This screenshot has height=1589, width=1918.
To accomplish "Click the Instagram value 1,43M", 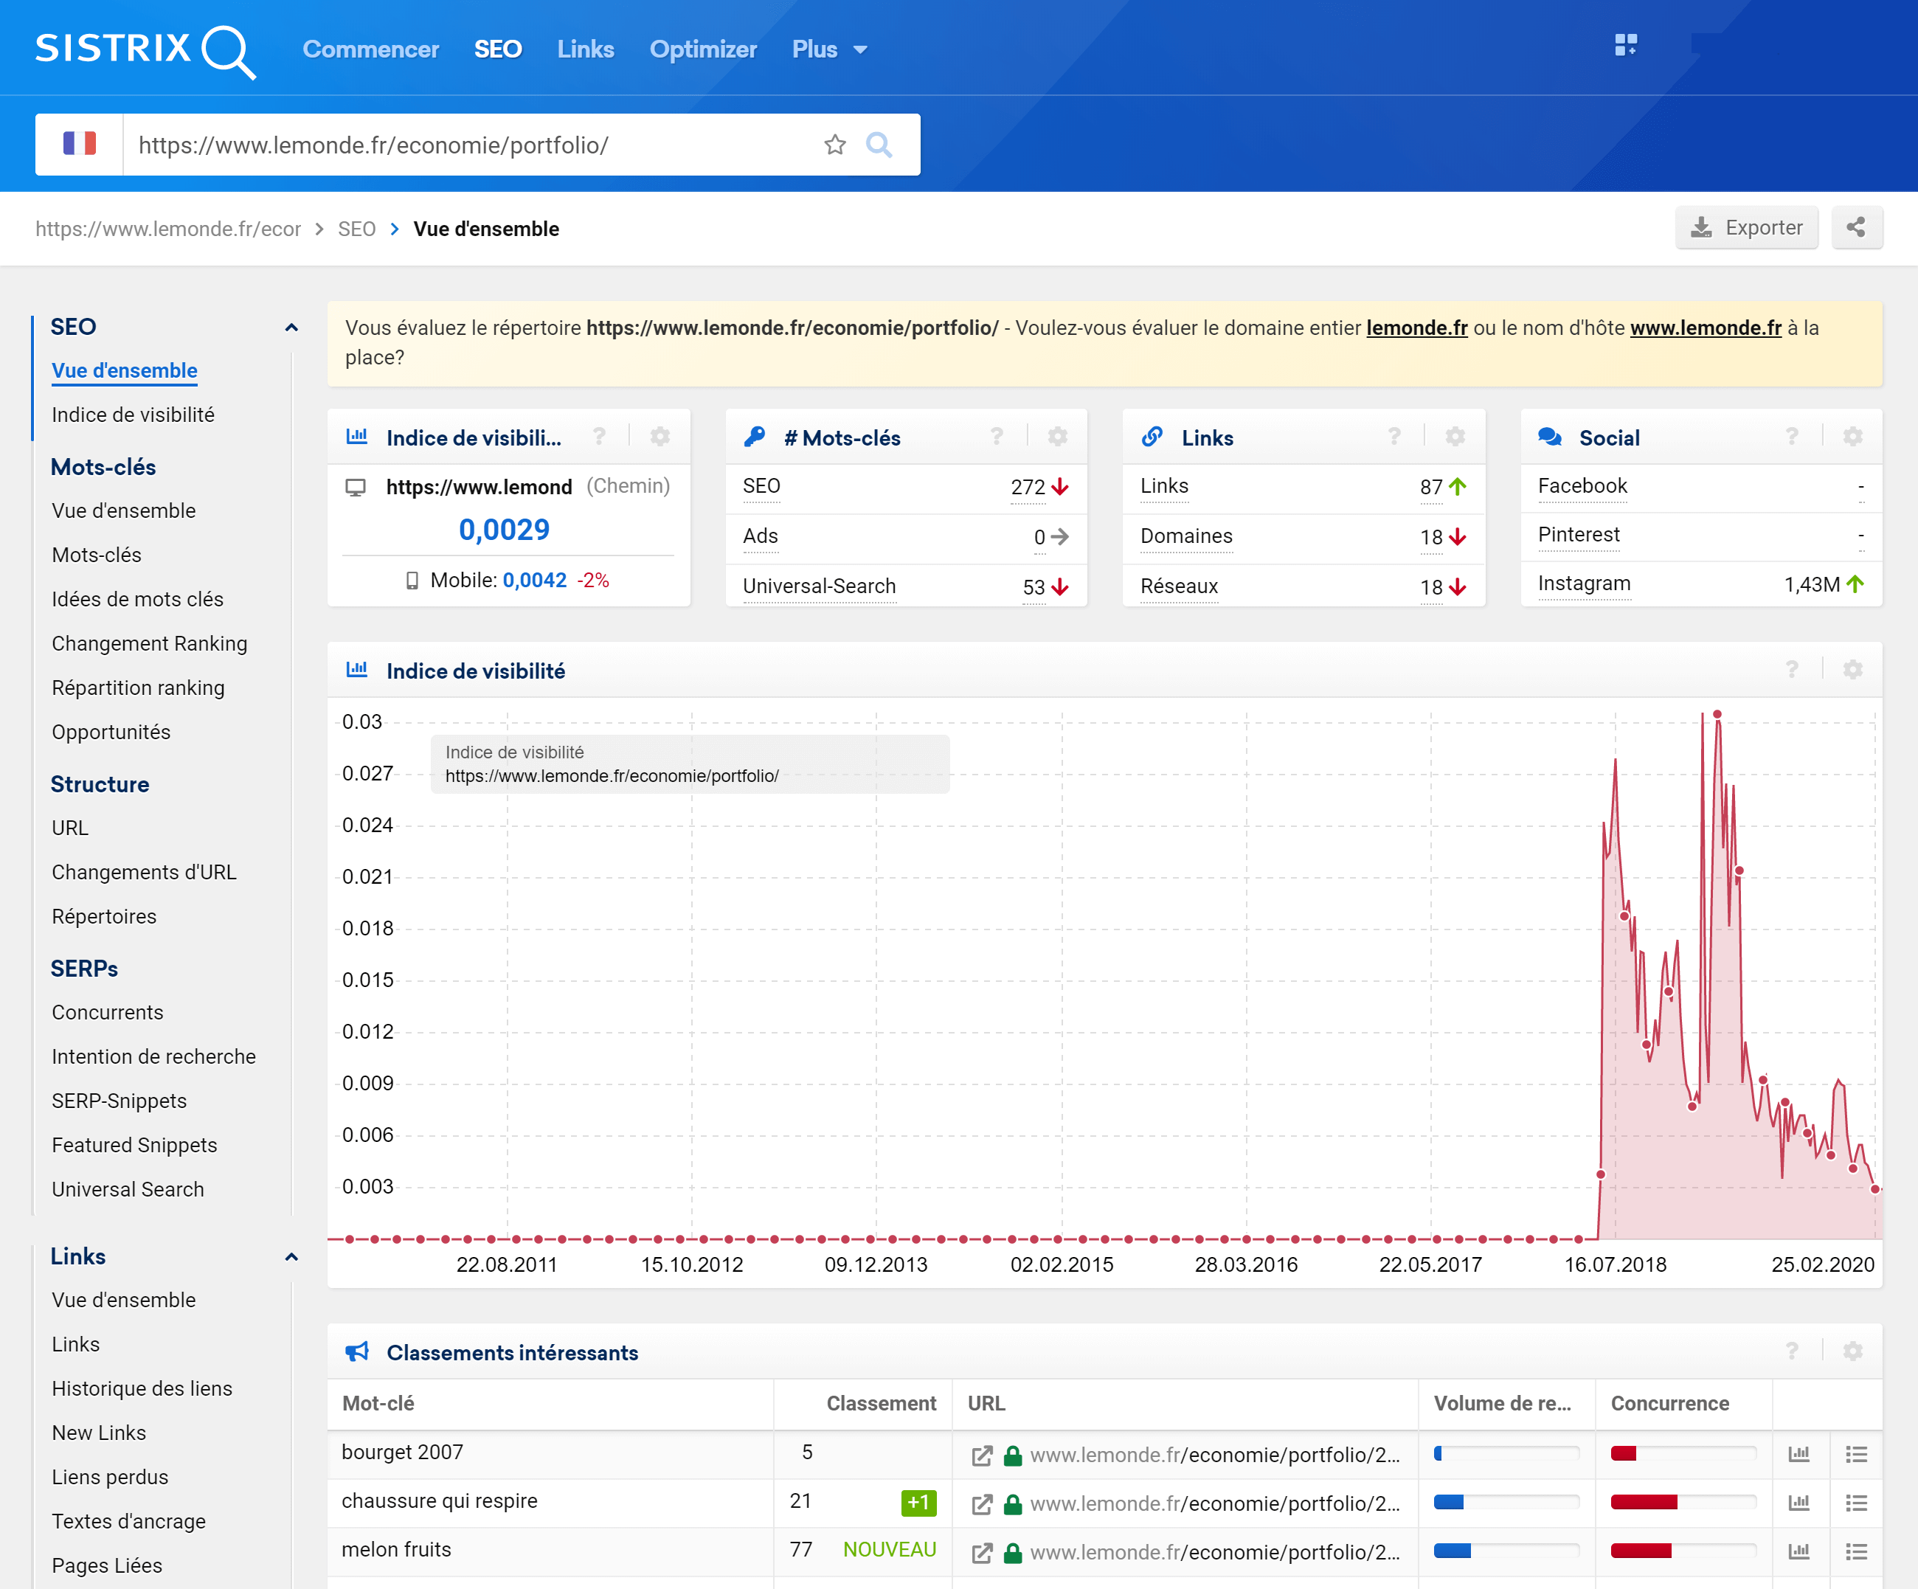I will (1812, 584).
